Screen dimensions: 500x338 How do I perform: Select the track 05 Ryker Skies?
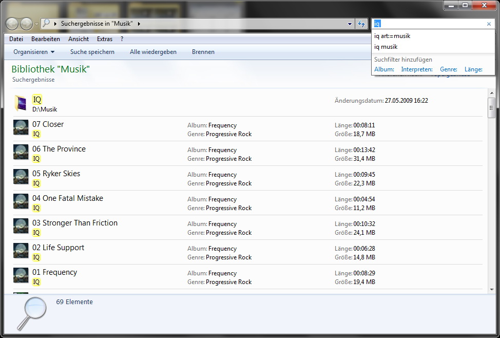pyautogui.click(x=56, y=174)
